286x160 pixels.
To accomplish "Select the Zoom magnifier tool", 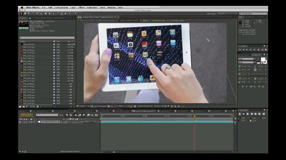I will (29, 14).
